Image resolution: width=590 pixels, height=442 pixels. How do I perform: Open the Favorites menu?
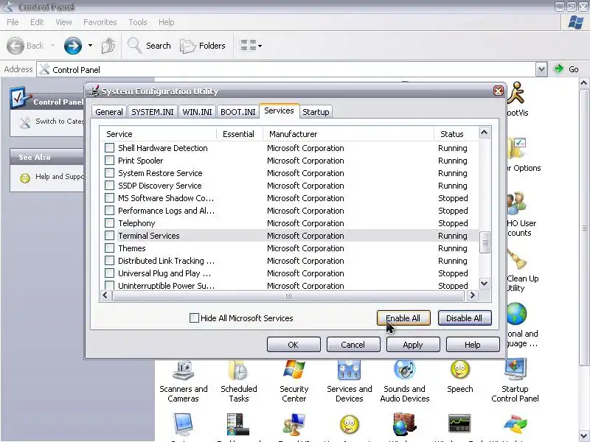click(100, 22)
